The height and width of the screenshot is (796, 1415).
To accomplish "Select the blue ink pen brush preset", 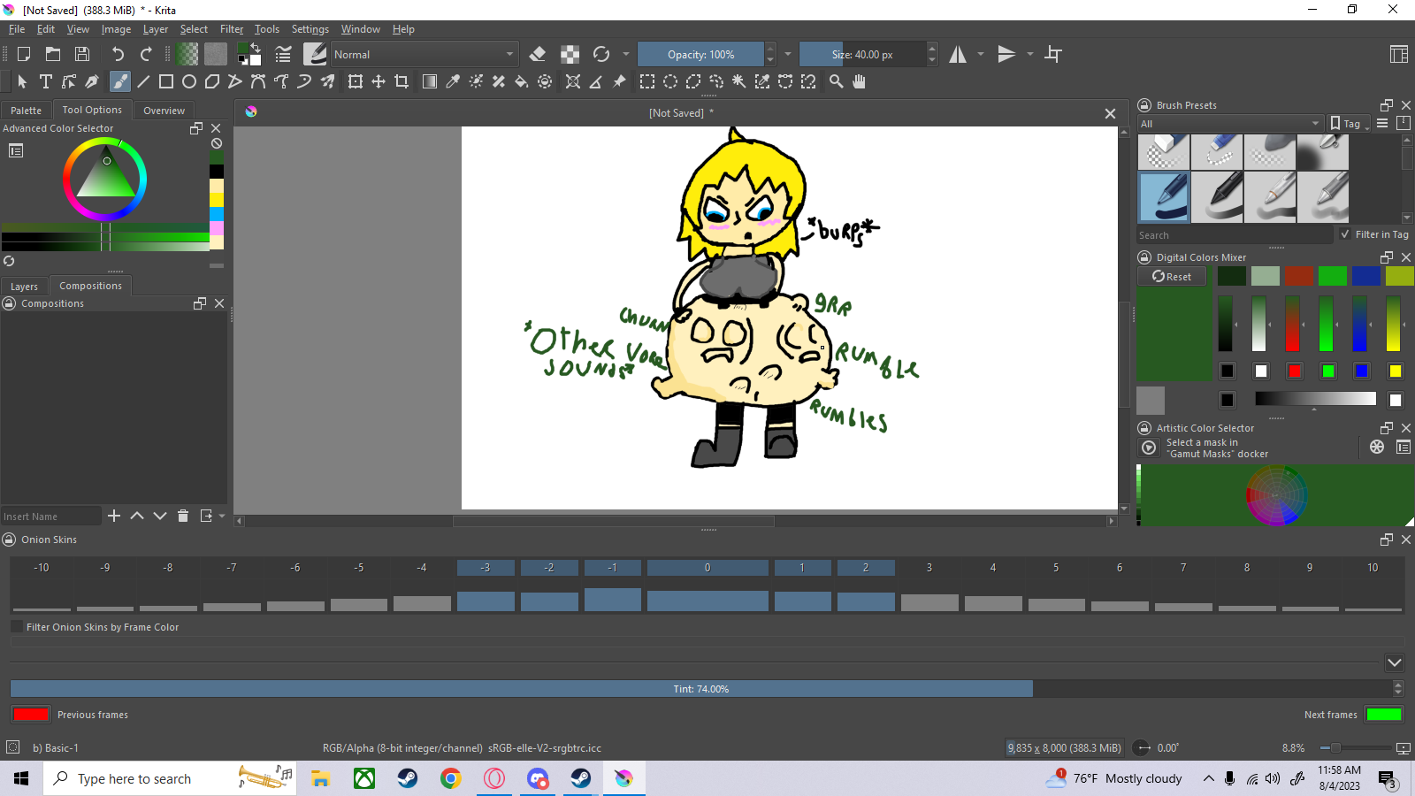I will tap(1164, 196).
